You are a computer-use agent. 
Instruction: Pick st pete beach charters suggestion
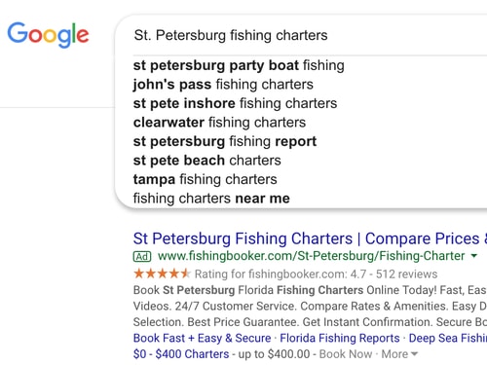click(207, 161)
